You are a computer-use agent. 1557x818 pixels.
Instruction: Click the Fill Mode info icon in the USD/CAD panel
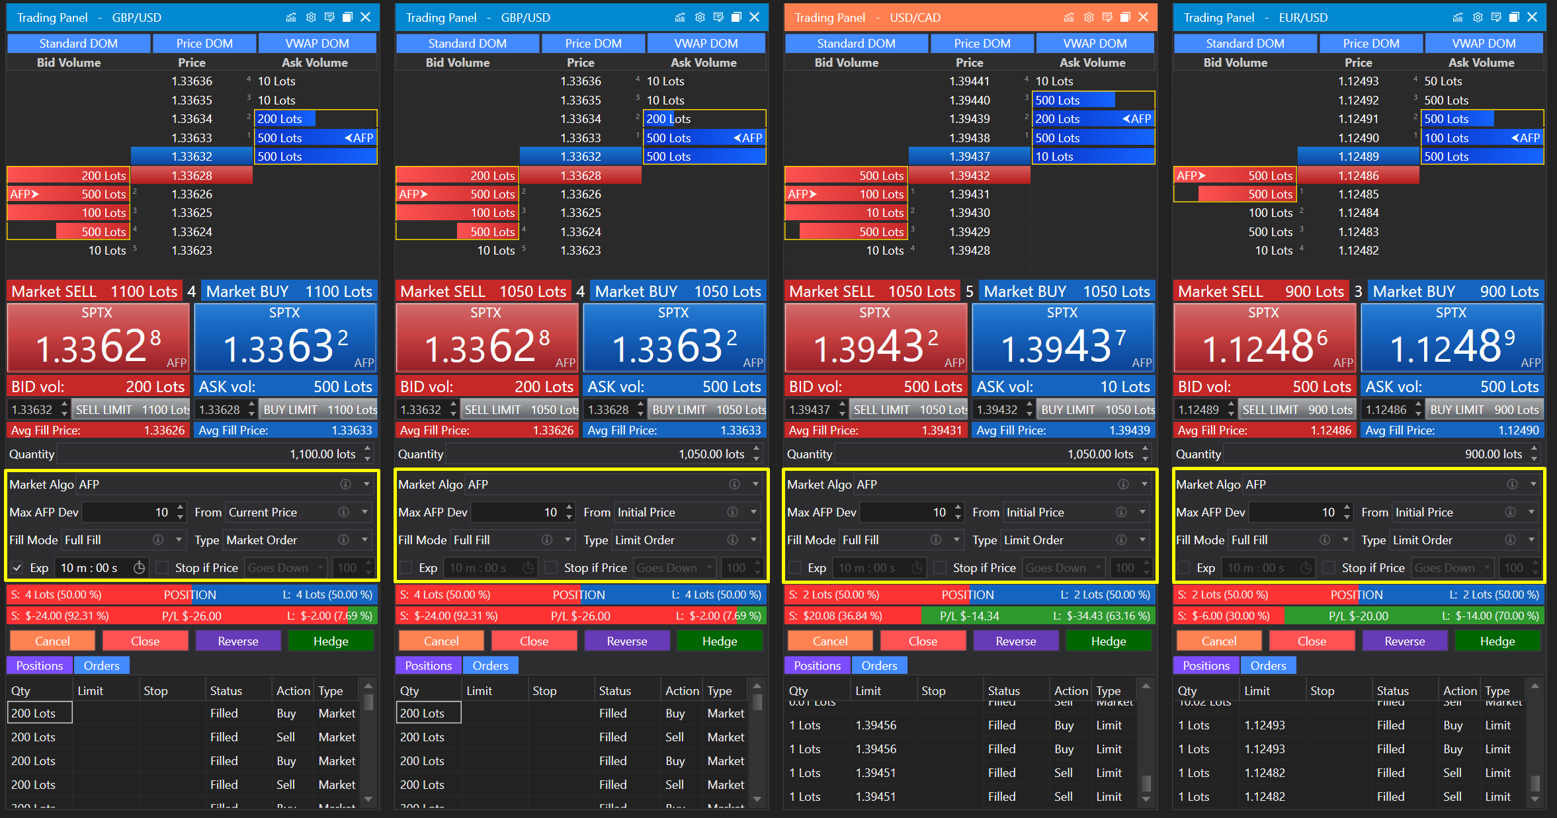[x=936, y=540]
